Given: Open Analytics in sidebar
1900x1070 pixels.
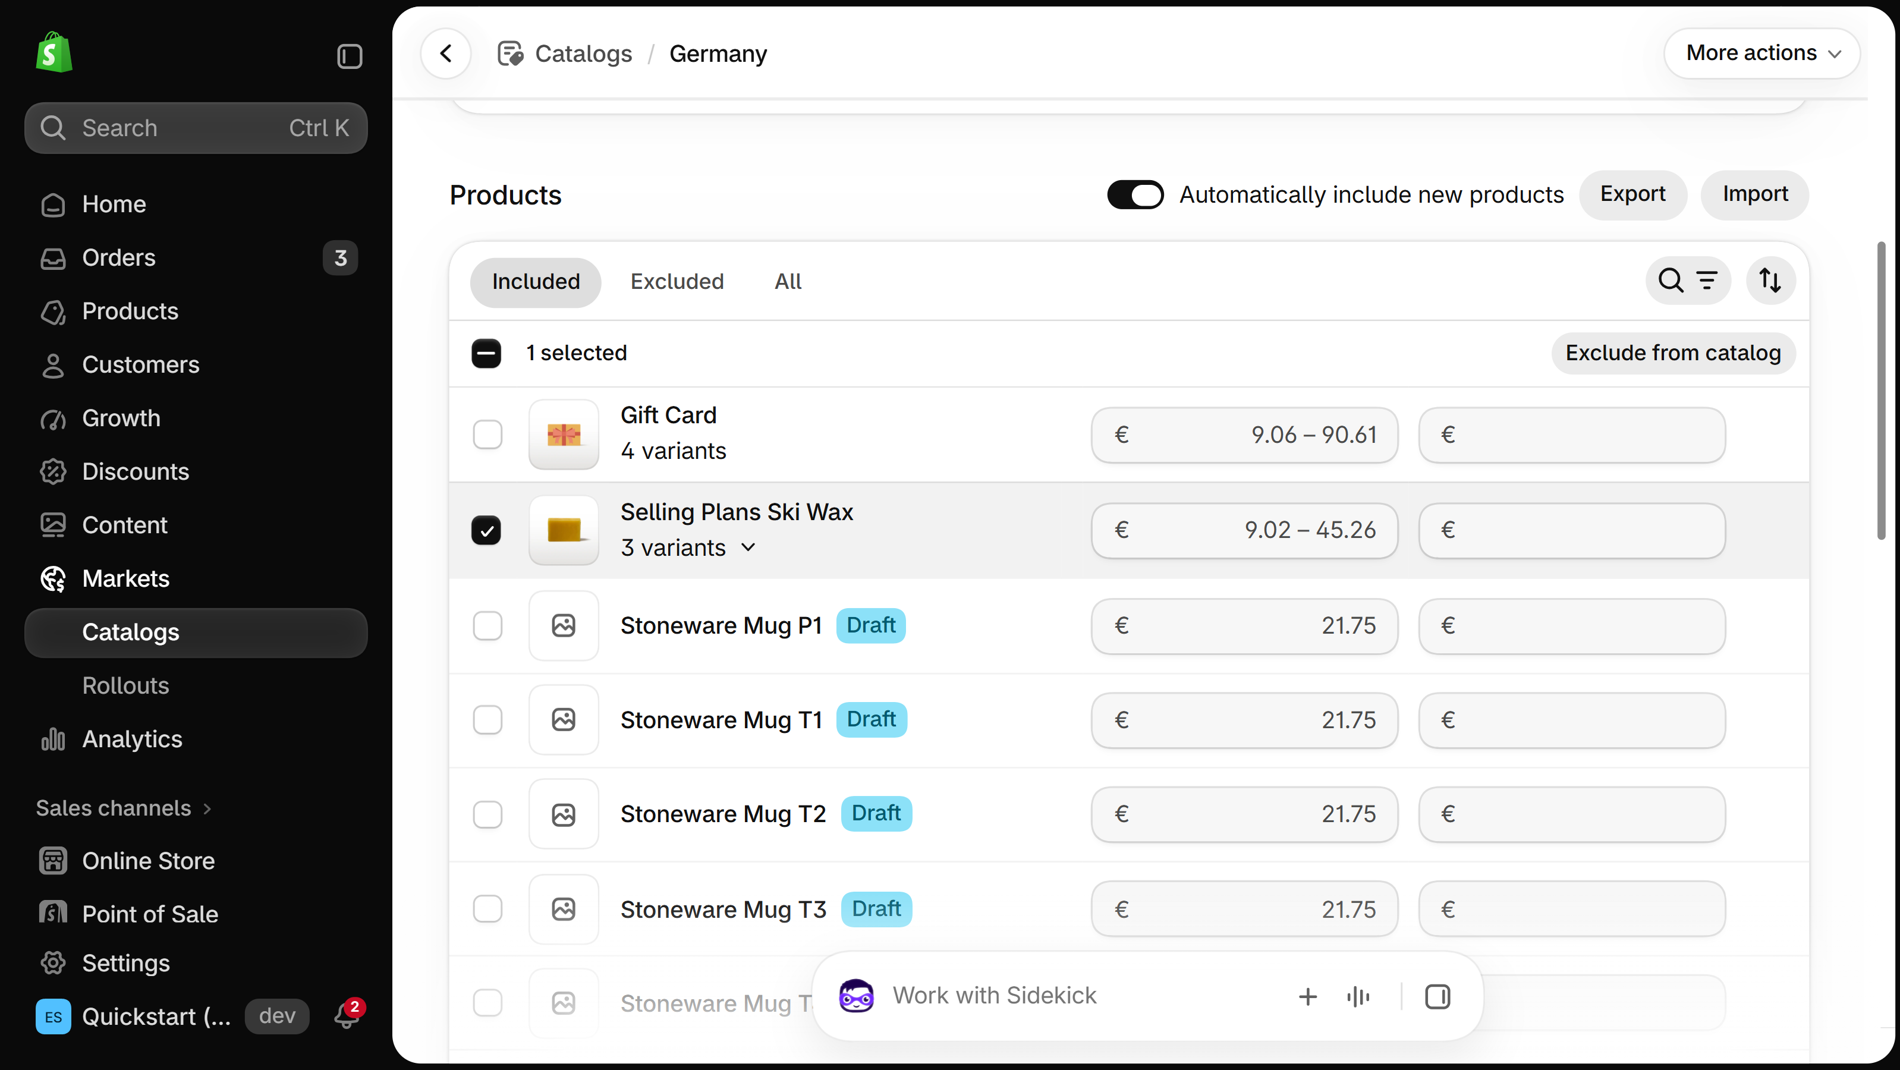Looking at the screenshot, I should coord(196,739).
